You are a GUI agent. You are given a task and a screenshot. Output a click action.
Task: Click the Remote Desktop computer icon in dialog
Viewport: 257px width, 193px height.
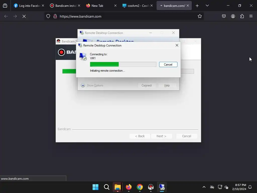pos(83,57)
